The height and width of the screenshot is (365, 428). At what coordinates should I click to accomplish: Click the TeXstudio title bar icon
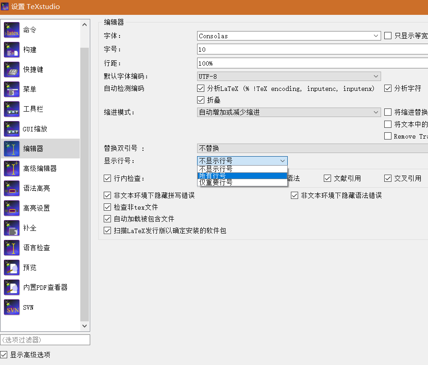coord(5,7)
